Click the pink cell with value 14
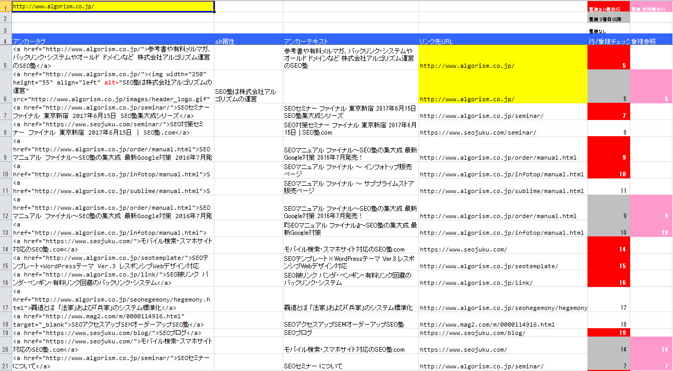673x371 pixels. coord(651,345)
